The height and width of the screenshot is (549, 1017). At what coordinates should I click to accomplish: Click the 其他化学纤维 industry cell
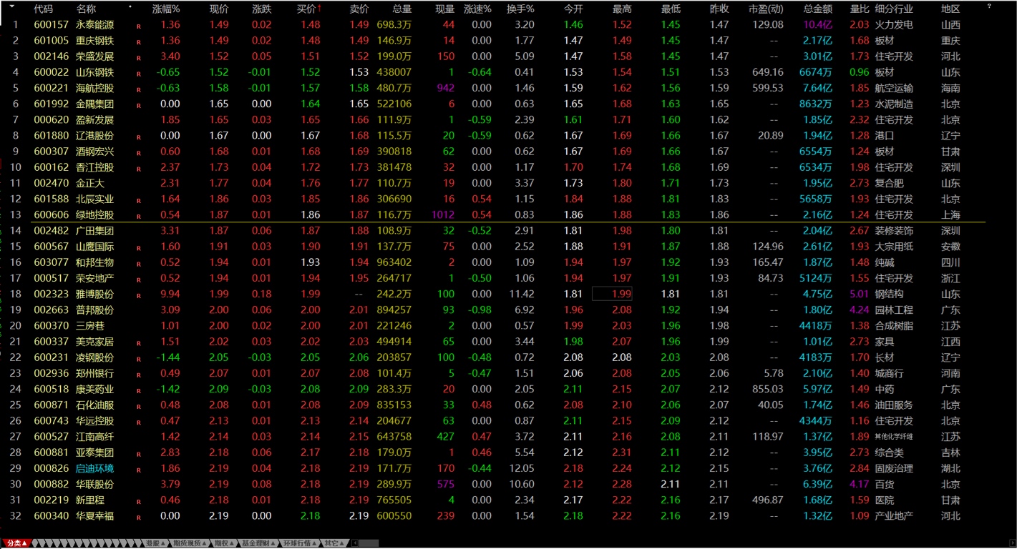click(894, 437)
